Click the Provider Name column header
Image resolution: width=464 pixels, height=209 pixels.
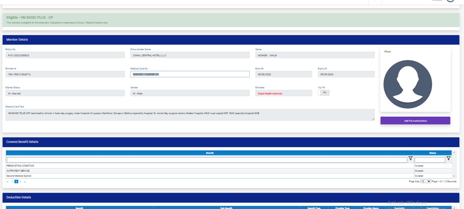coord(371,208)
